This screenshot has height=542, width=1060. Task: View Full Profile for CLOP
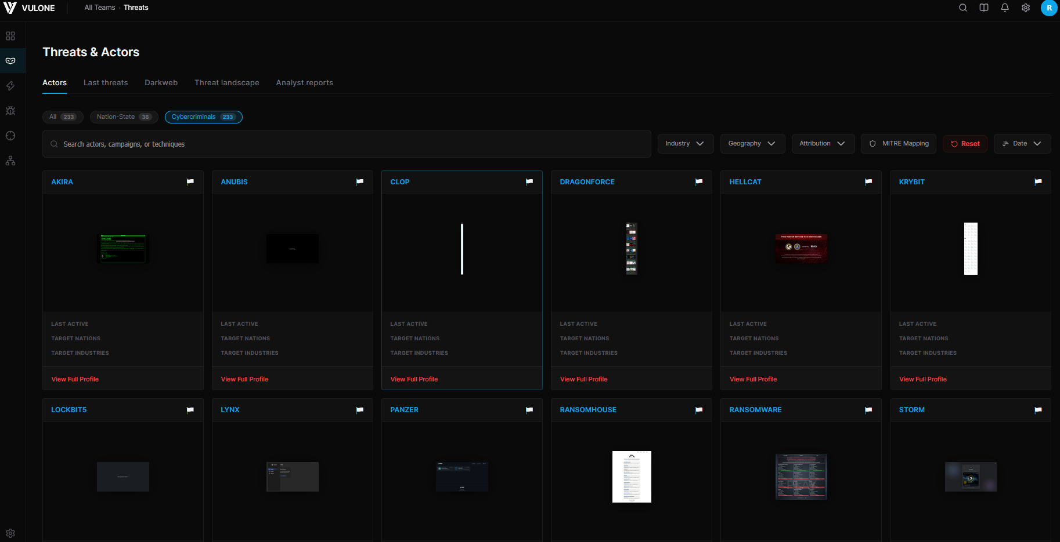[414, 379]
